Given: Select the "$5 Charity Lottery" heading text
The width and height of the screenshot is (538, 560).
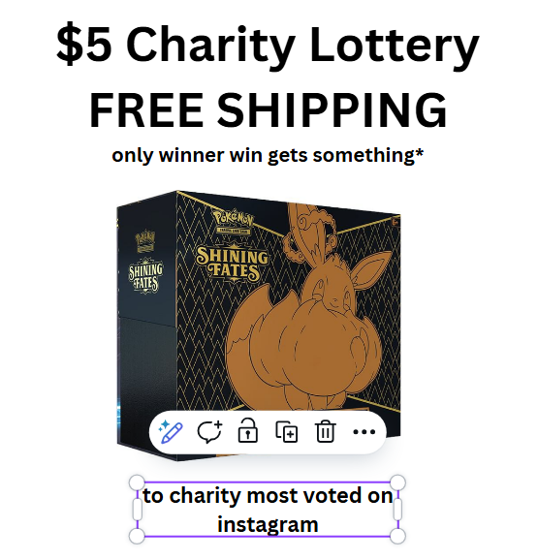Looking at the screenshot, I should point(268,45).
